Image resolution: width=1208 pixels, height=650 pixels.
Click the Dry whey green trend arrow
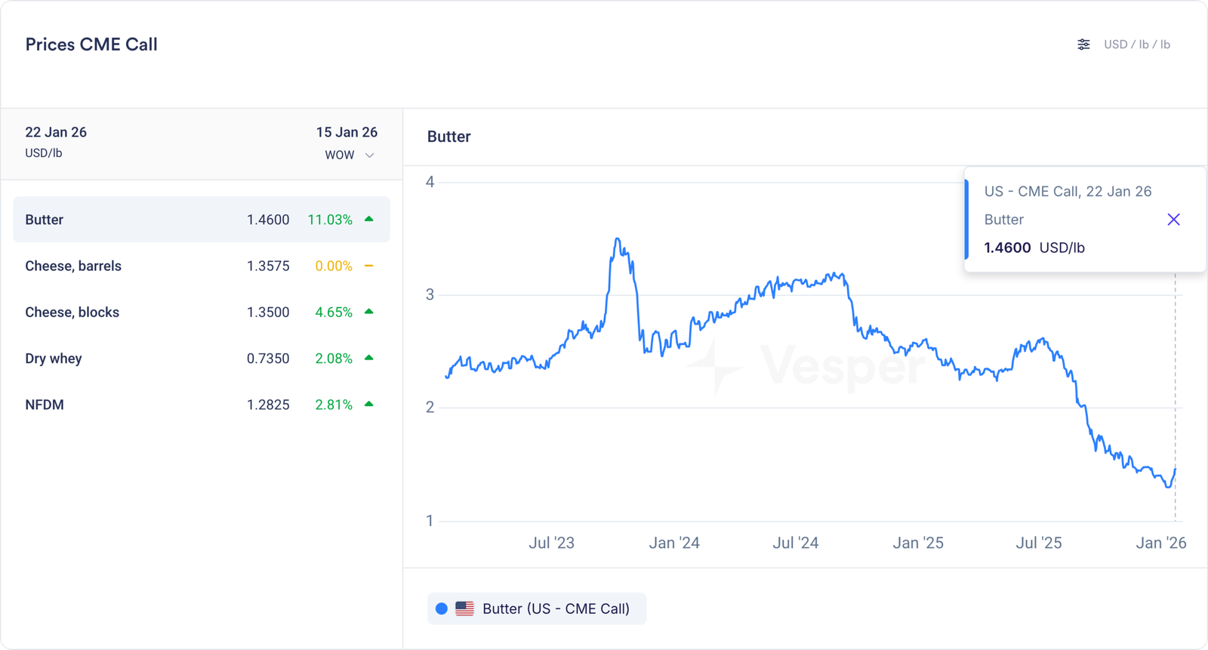pos(369,358)
